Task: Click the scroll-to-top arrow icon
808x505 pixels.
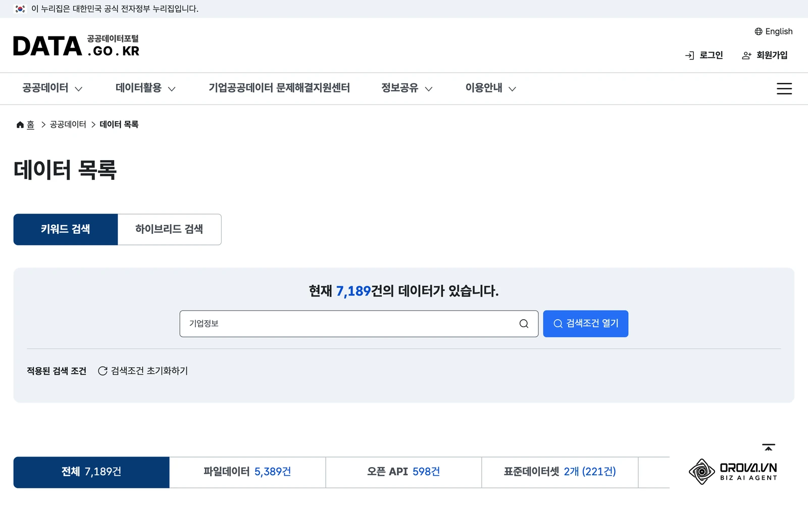Action: [769, 447]
